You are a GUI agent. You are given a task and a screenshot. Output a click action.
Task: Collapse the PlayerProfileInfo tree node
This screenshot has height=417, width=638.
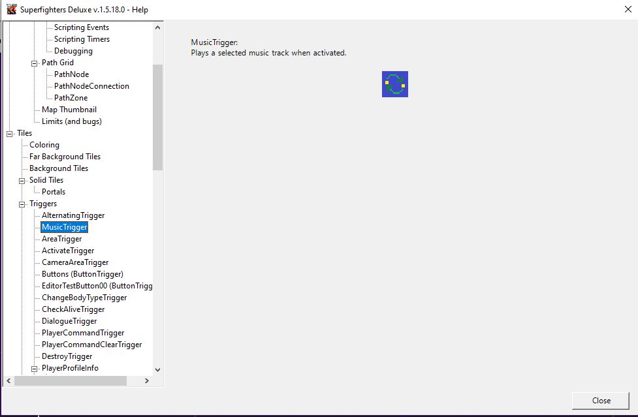click(34, 369)
